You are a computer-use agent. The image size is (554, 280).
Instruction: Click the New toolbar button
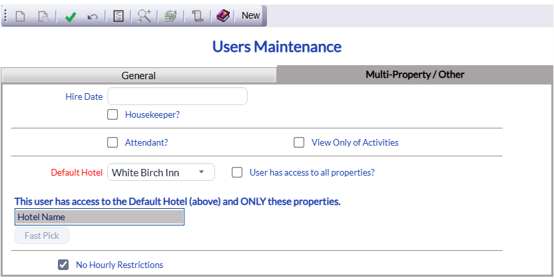(x=251, y=15)
